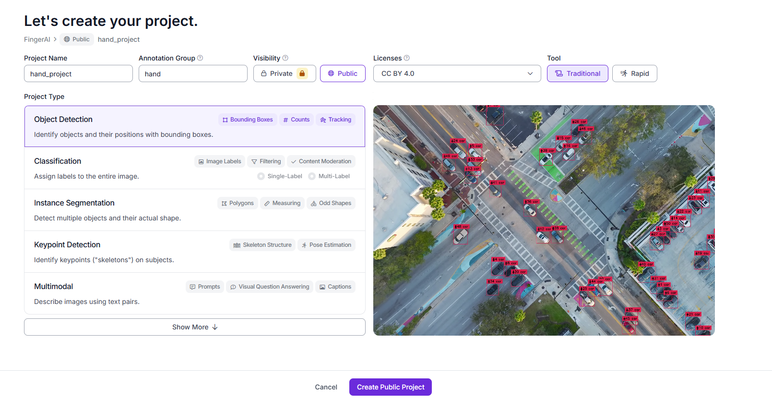Viewport: 772px width, 400px height.
Task: Click the Tracking tag icon
Action: pos(323,120)
